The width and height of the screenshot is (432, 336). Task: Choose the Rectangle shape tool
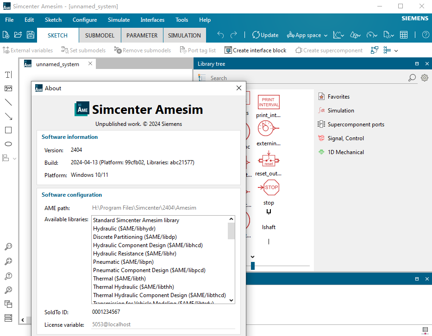(x=8, y=130)
